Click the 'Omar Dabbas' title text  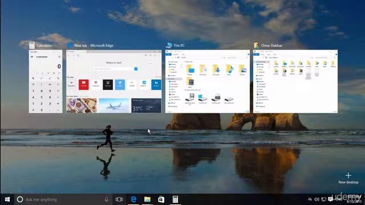271,46
